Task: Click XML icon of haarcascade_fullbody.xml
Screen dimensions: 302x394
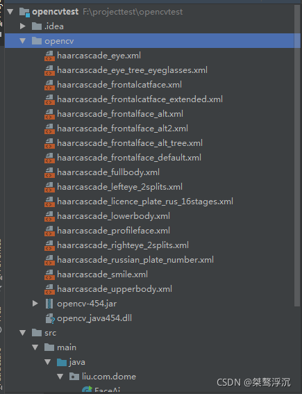Action: click(x=49, y=172)
